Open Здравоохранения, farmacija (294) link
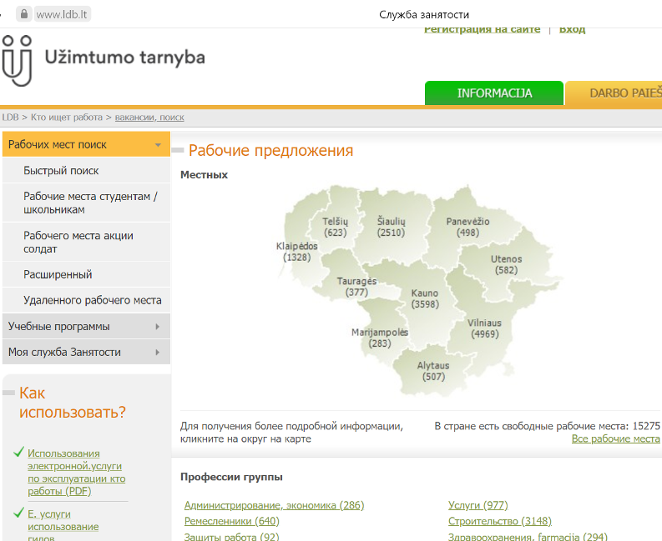Image resolution: width=662 pixels, height=541 pixels. [528, 537]
